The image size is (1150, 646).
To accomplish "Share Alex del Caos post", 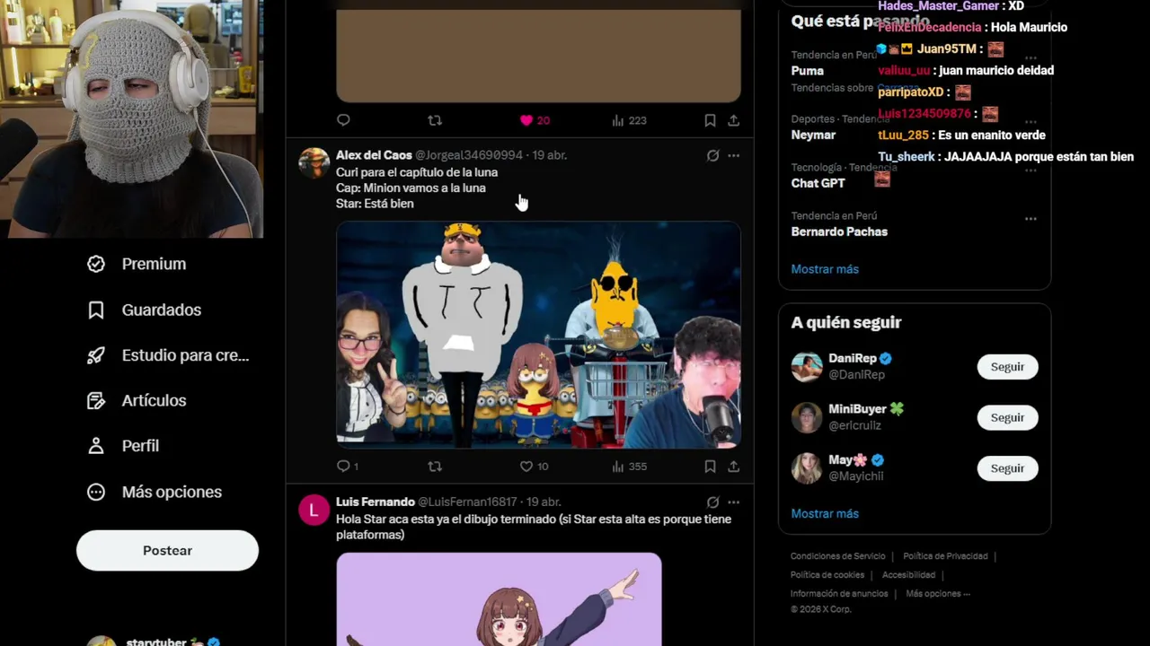I will (x=733, y=467).
